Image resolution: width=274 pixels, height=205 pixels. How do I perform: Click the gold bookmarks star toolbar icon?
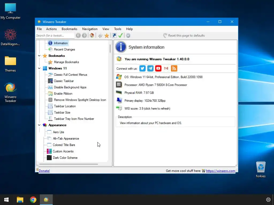(x=106, y=36)
